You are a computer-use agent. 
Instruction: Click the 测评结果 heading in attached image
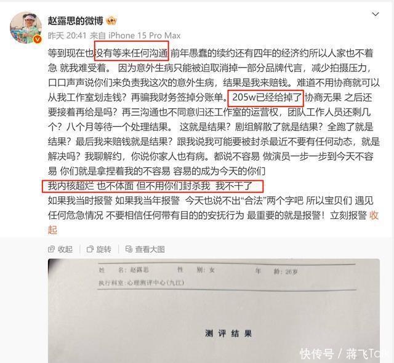click(228, 333)
